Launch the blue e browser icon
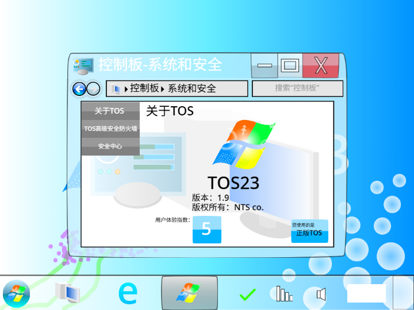This screenshot has width=414, height=310. (128, 293)
